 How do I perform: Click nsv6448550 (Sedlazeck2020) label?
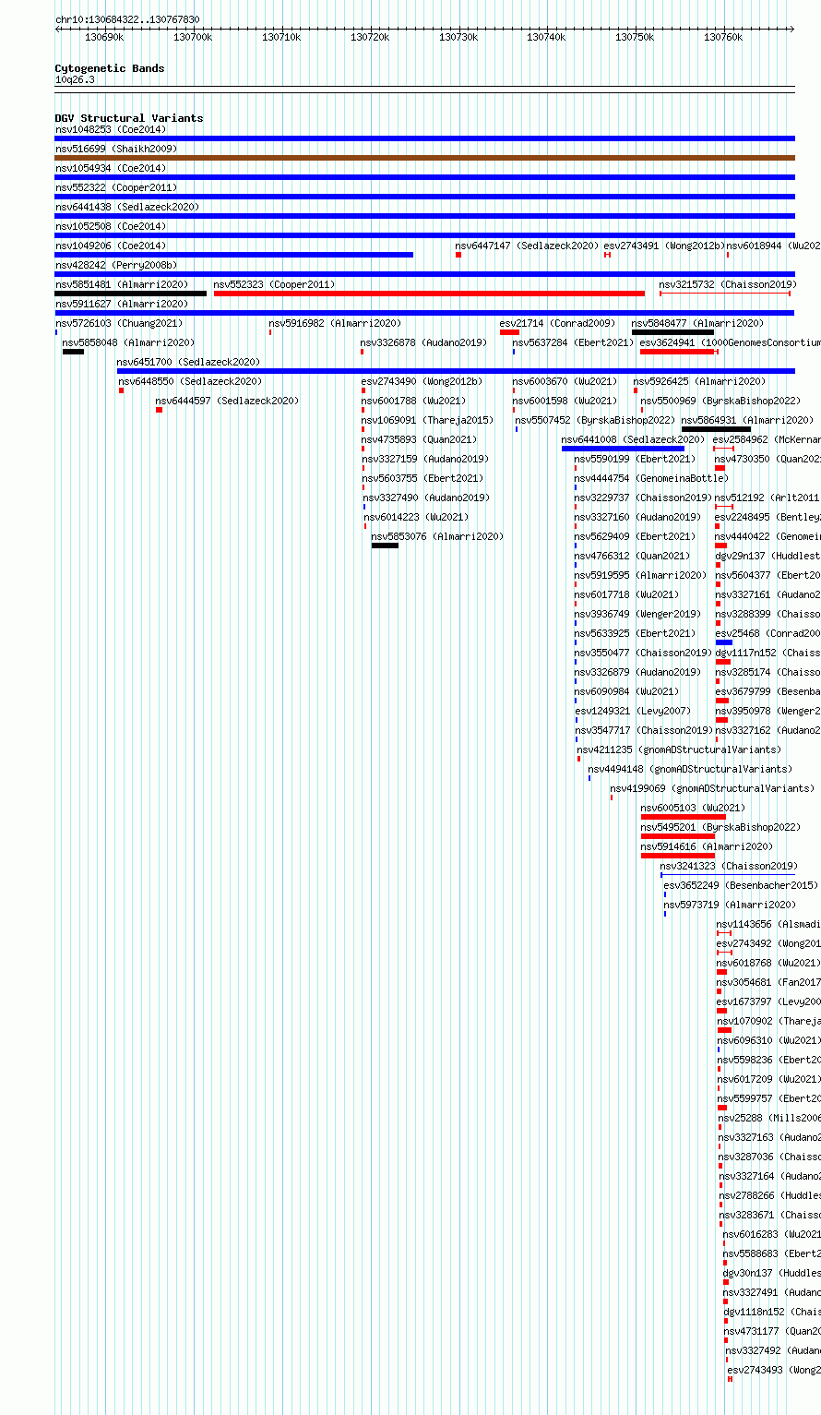pyautogui.click(x=191, y=381)
